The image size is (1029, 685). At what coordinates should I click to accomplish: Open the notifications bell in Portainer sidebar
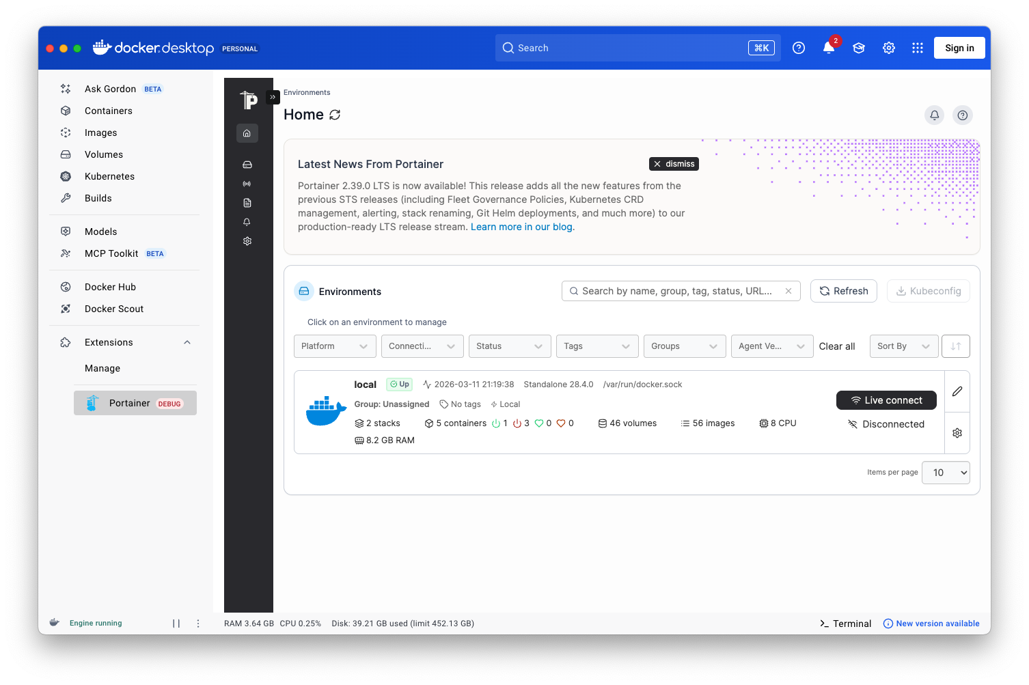pyautogui.click(x=247, y=222)
